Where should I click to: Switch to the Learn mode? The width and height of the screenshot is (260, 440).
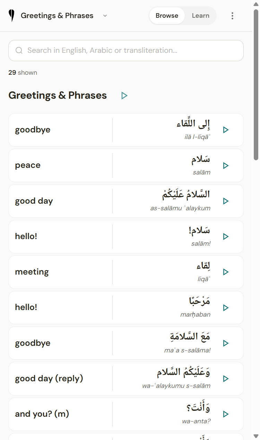pos(200,16)
